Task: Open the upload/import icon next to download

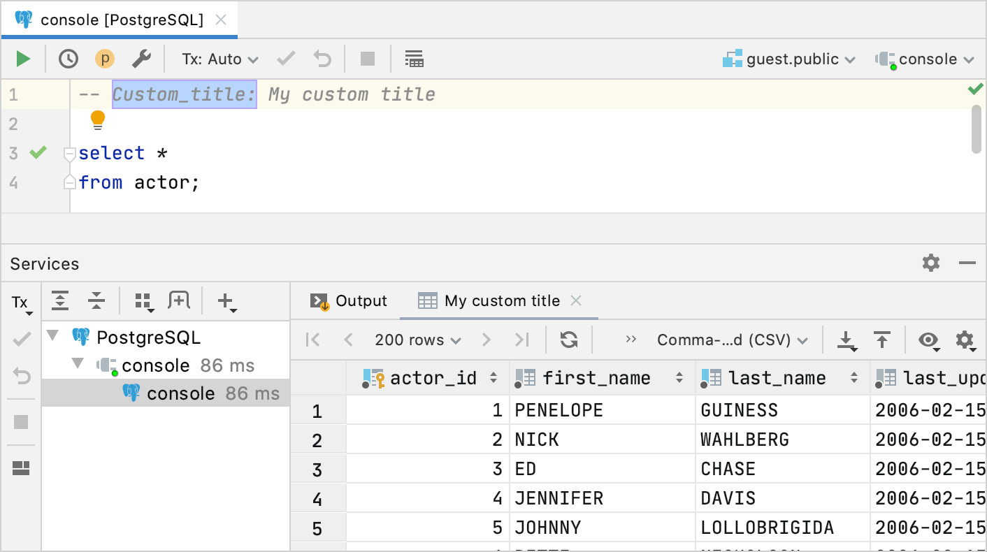Action: 882,340
